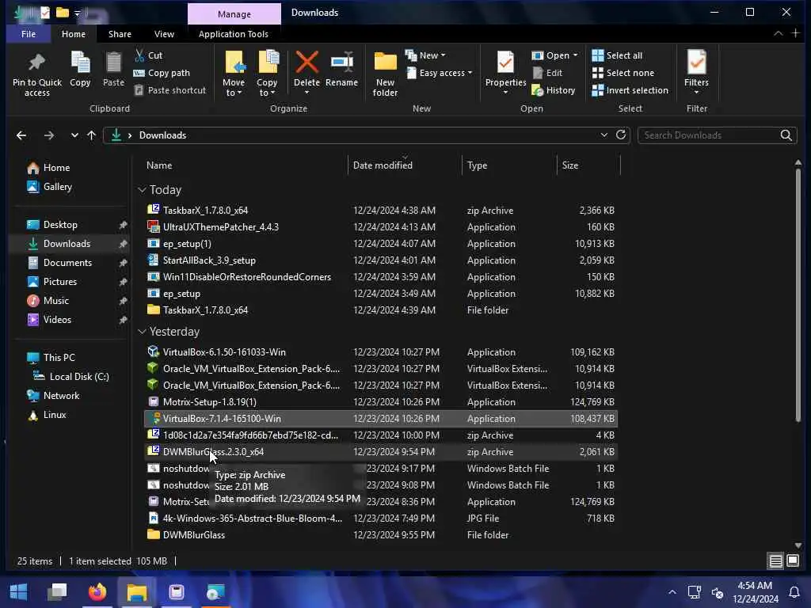Open Linux in navigation pane
811x608 pixels.
click(55, 415)
